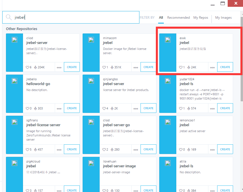Viewport: 243px width, 192px height.
Task: Create container from qinjiangbo jrebel-server
Action: [x=148, y=108]
